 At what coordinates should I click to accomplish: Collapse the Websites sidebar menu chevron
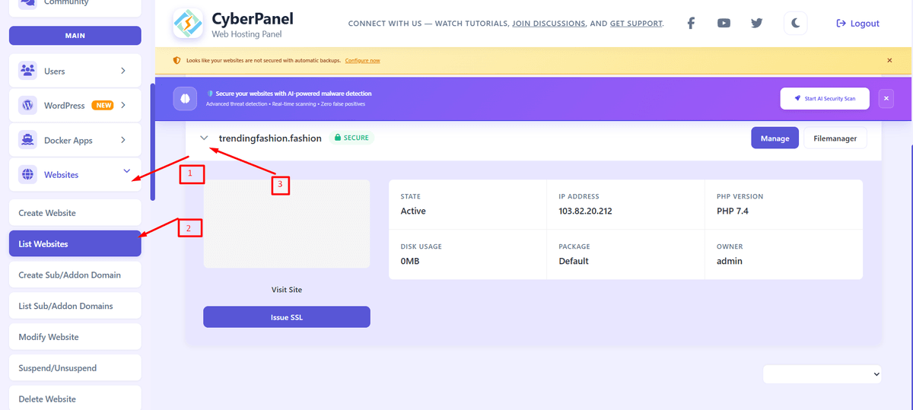(126, 172)
